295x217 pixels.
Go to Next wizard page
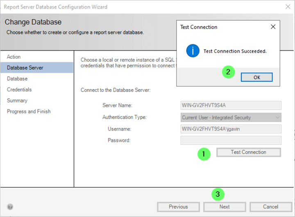(224, 207)
